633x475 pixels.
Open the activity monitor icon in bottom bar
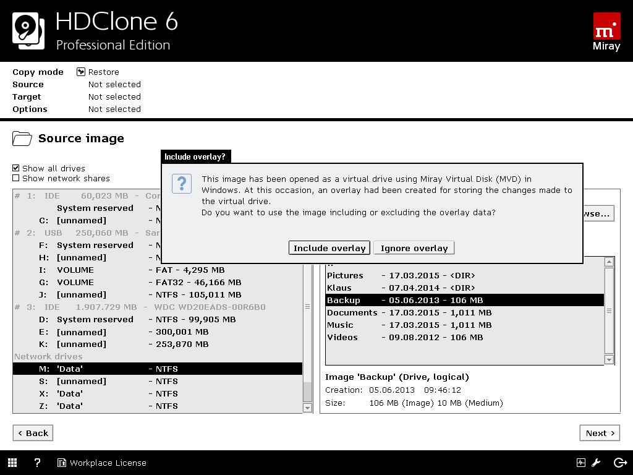[581, 463]
